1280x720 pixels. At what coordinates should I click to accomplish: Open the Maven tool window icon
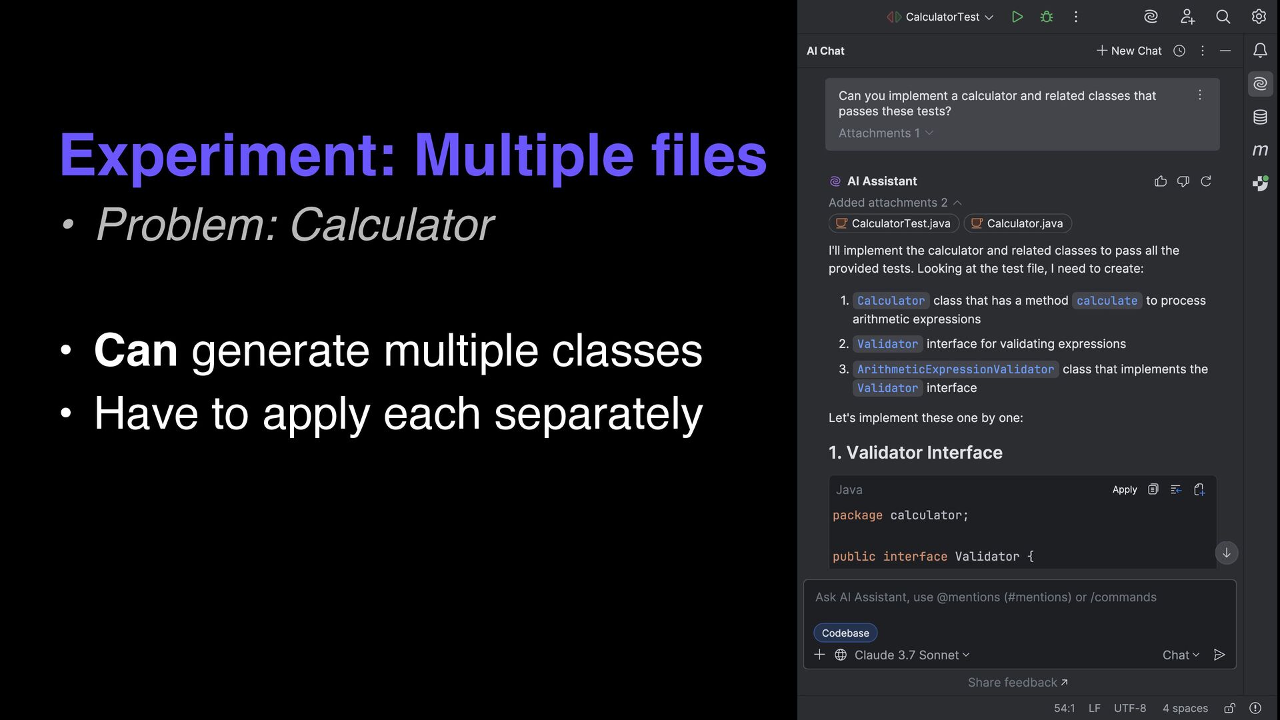tap(1260, 150)
